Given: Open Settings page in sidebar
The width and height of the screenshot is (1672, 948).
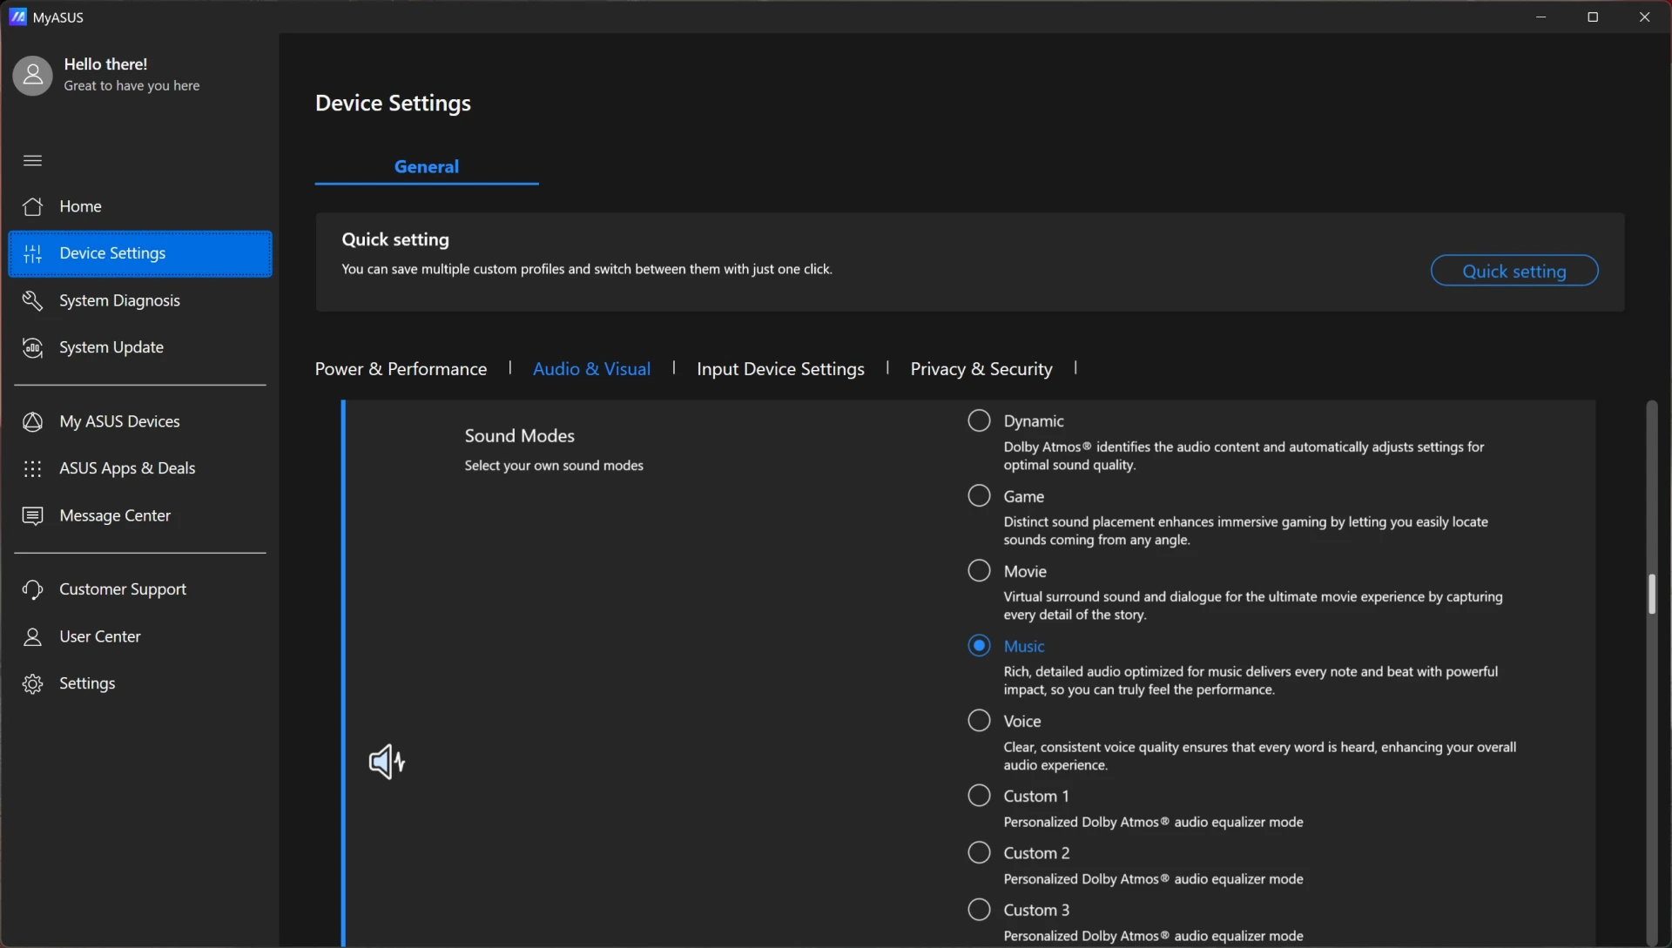Looking at the screenshot, I should [x=139, y=683].
